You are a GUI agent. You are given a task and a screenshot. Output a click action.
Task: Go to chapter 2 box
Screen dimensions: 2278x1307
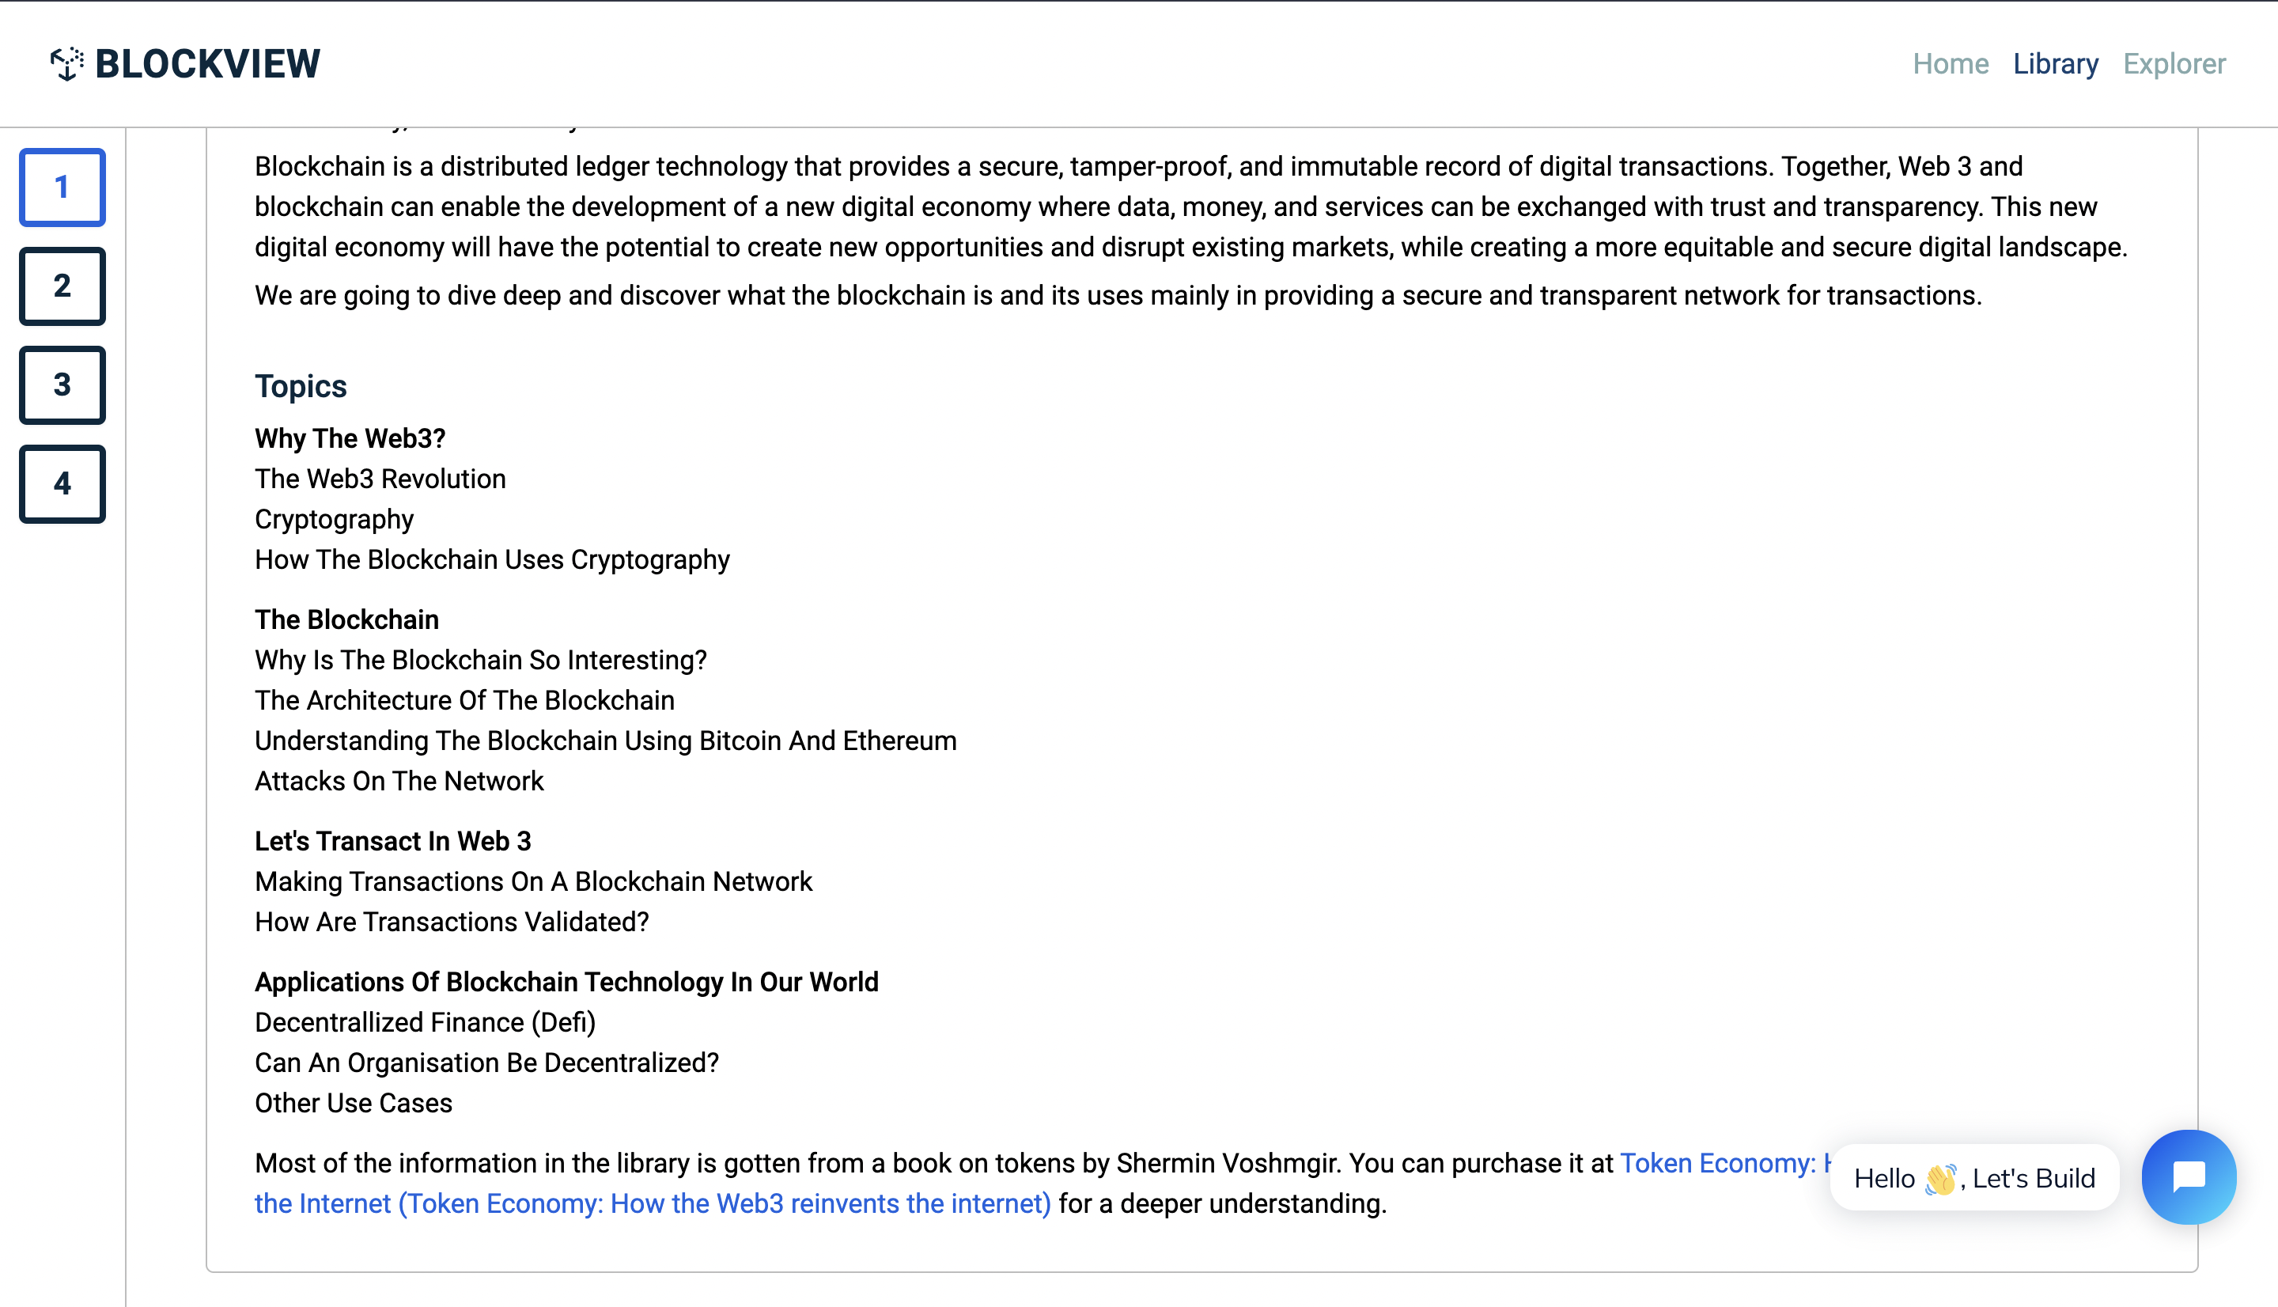point(62,286)
